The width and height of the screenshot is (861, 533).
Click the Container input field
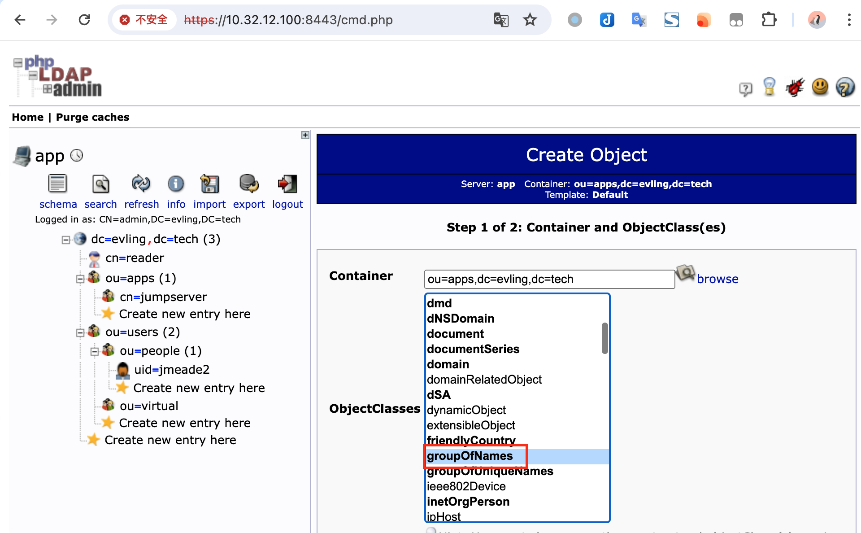point(549,279)
